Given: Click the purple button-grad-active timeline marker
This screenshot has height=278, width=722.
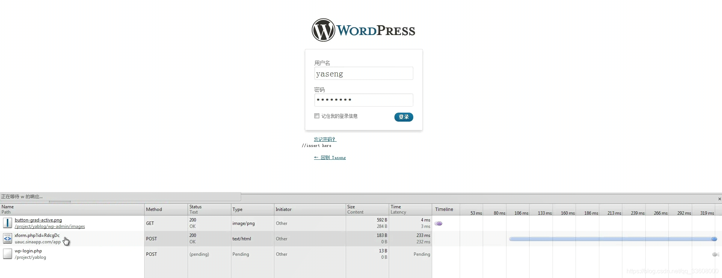Looking at the screenshot, I should pos(438,223).
